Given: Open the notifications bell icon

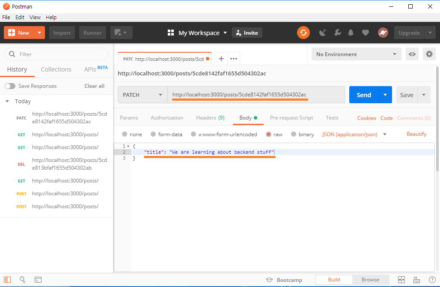Looking at the screenshot, I should (x=351, y=33).
